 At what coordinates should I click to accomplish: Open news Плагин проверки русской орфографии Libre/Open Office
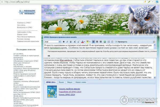point(25,76)
